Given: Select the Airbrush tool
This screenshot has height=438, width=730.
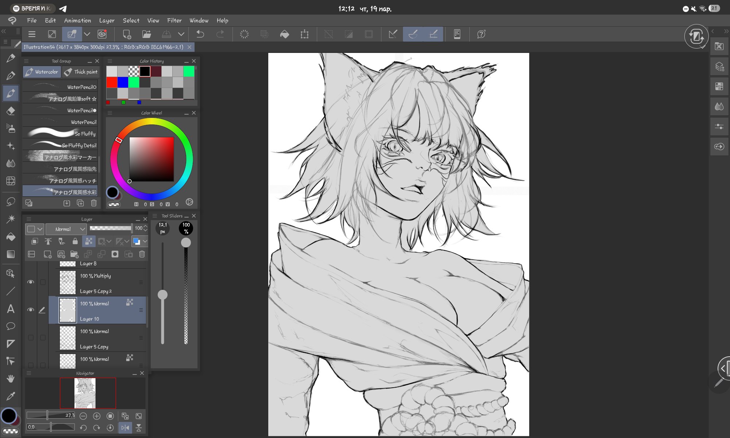Looking at the screenshot, I should (x=11, y=128).
